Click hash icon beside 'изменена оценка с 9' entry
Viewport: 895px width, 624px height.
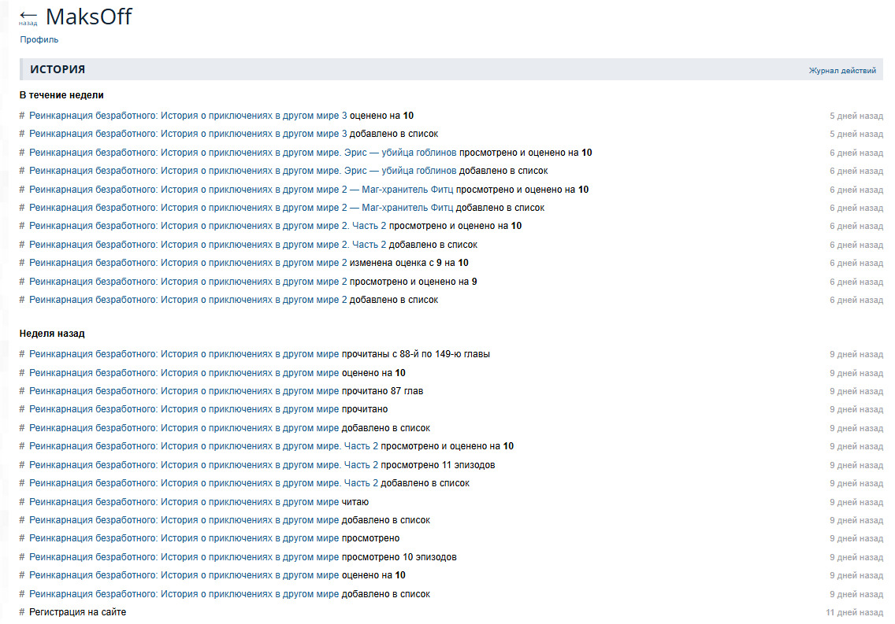point(22,263)
